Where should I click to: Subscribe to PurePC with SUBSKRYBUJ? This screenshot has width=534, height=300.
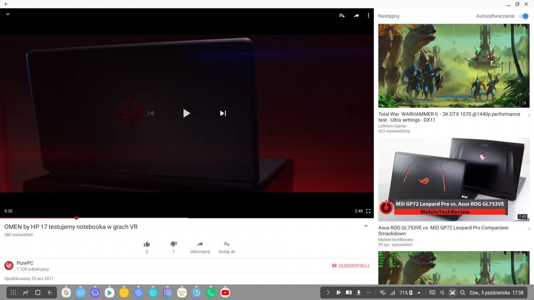350,266
